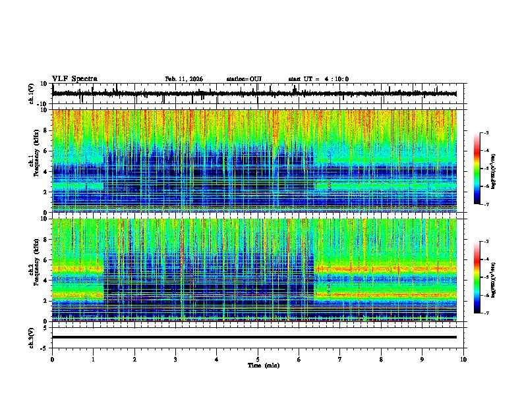Click tick label "6" on the Time axis
The image size is (522, 403).
[299, 360]
